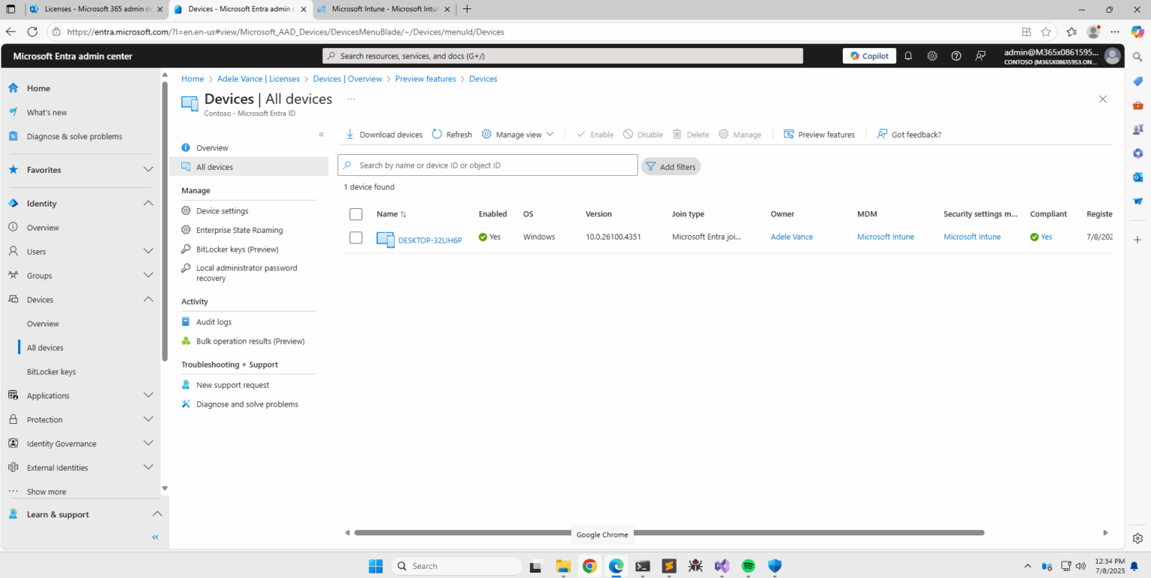Click the device search input field
This screenshot has width=1151, height=578.
pyautogui.click(x=487, y=165)
